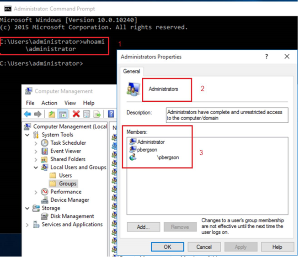Click the Local Users and Groups icon

coord(45,168)
